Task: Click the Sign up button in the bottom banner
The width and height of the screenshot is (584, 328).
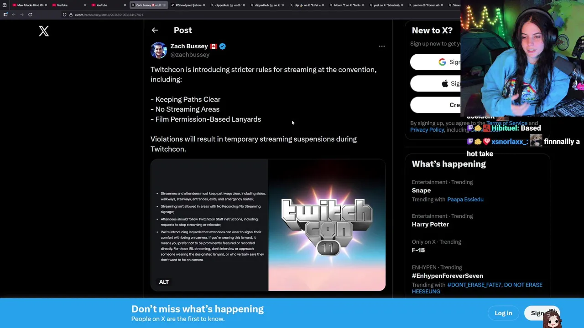Action: pos(542,313)
